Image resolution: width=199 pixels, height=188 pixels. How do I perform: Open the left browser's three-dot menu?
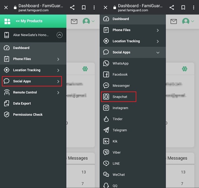coord(94,7)
